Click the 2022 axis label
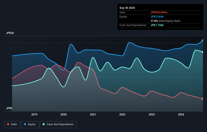 [122, 114]
